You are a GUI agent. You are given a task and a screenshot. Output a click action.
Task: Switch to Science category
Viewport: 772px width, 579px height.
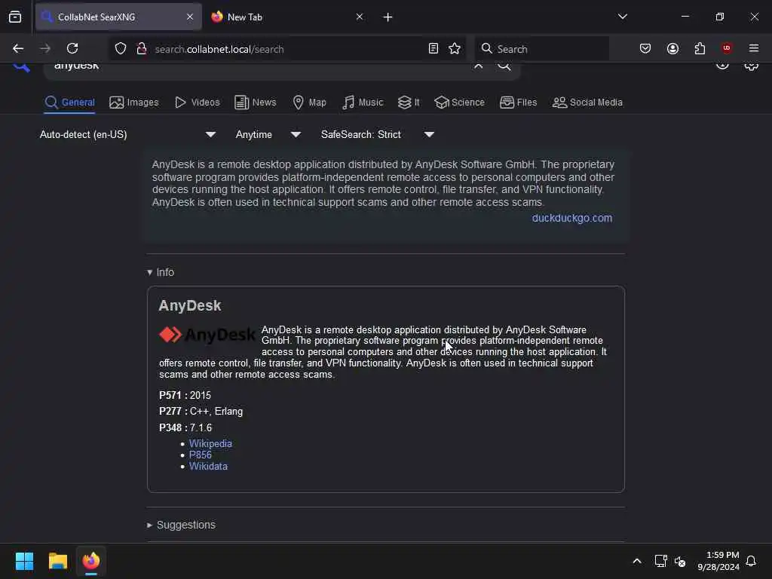[x=459, y=103]
